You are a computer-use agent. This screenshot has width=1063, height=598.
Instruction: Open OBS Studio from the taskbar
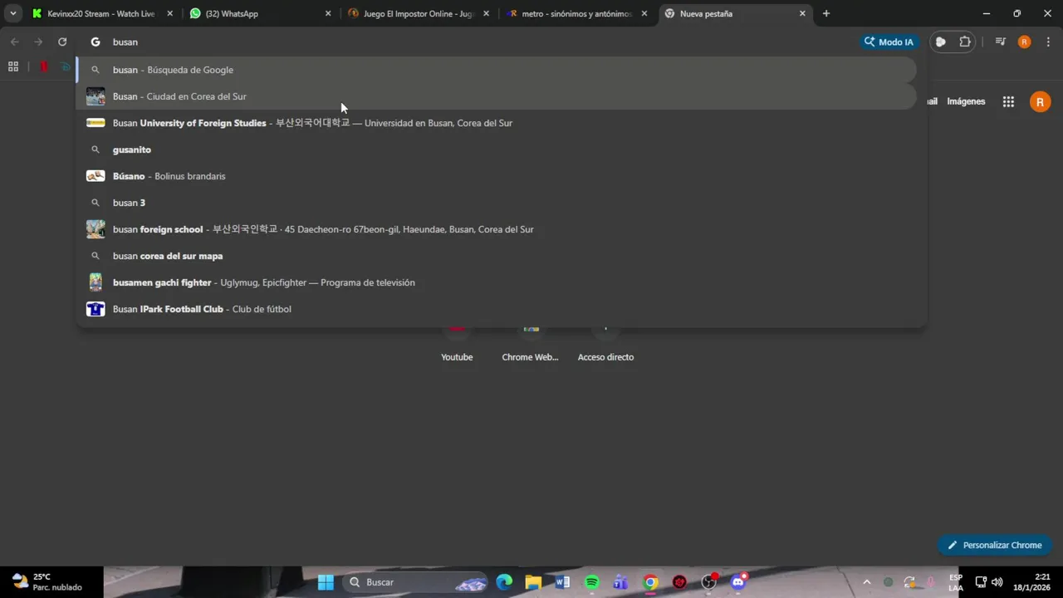click(709, 582)
